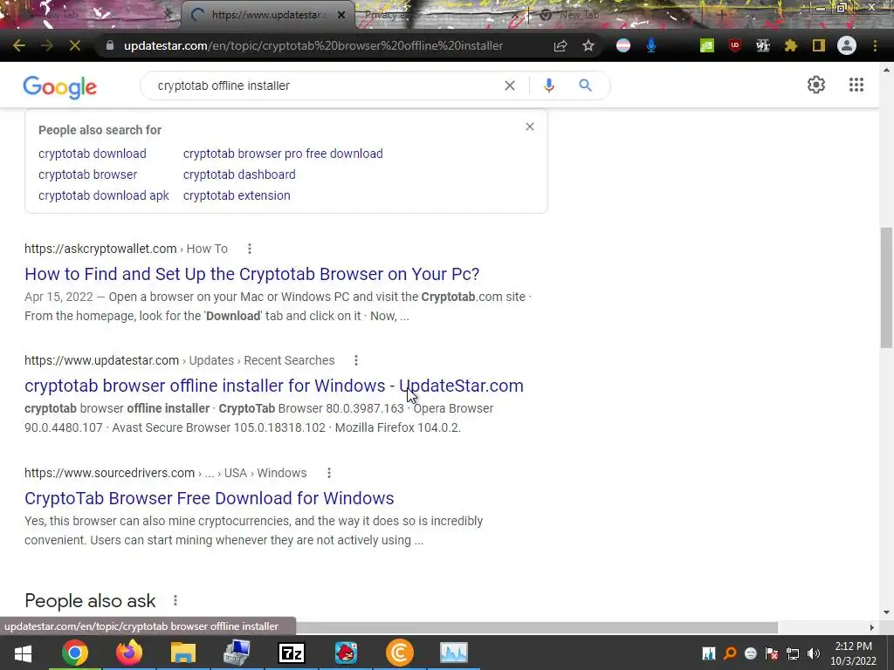Open Firefox from the taskbar

(x=129, y=653)
